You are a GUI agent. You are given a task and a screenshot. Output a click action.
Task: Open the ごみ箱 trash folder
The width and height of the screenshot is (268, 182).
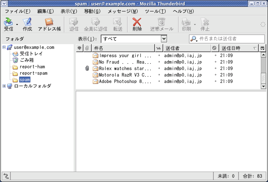[x=27, y=60]
